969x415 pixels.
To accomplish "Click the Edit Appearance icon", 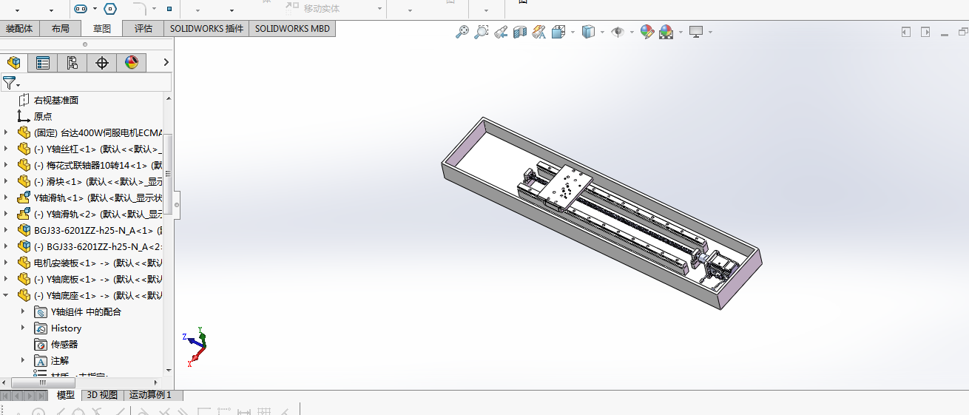I will click(647, 32).
